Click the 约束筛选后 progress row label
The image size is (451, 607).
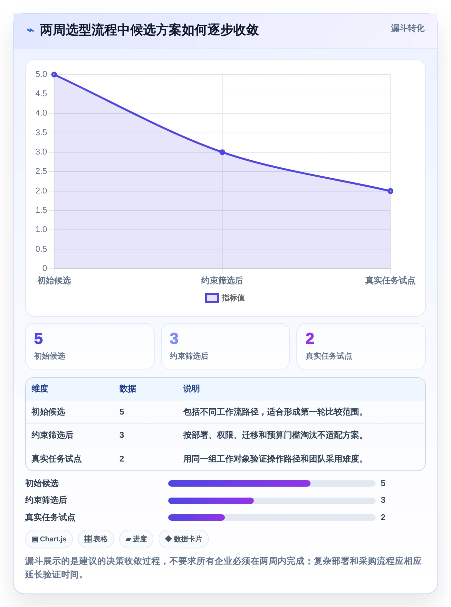coord(46,500)
